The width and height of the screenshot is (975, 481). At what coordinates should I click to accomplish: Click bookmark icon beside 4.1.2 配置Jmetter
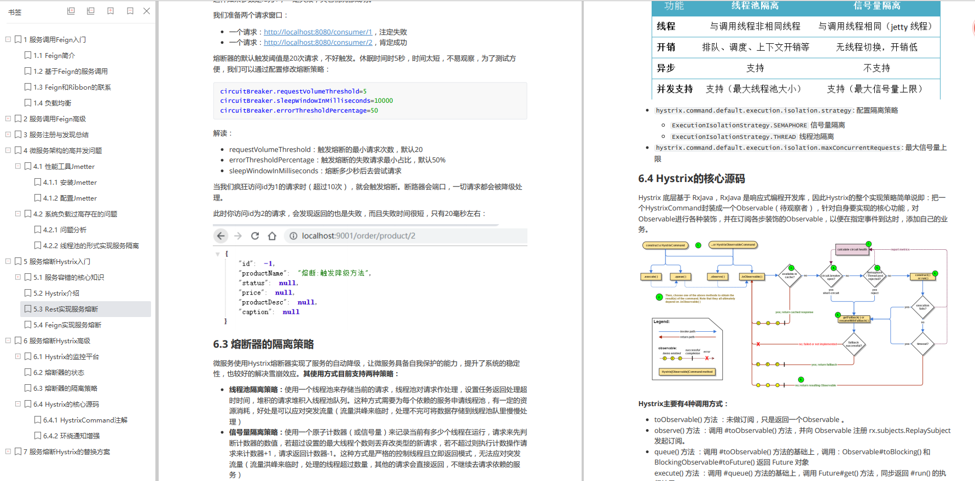(38, 198)
